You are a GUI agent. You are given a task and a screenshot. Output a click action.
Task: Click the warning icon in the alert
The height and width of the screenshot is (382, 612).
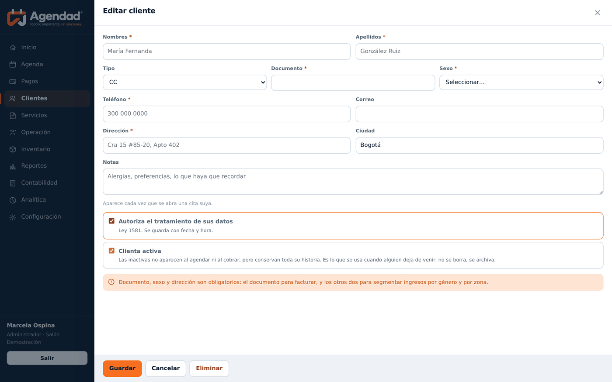tap(111, 282)
